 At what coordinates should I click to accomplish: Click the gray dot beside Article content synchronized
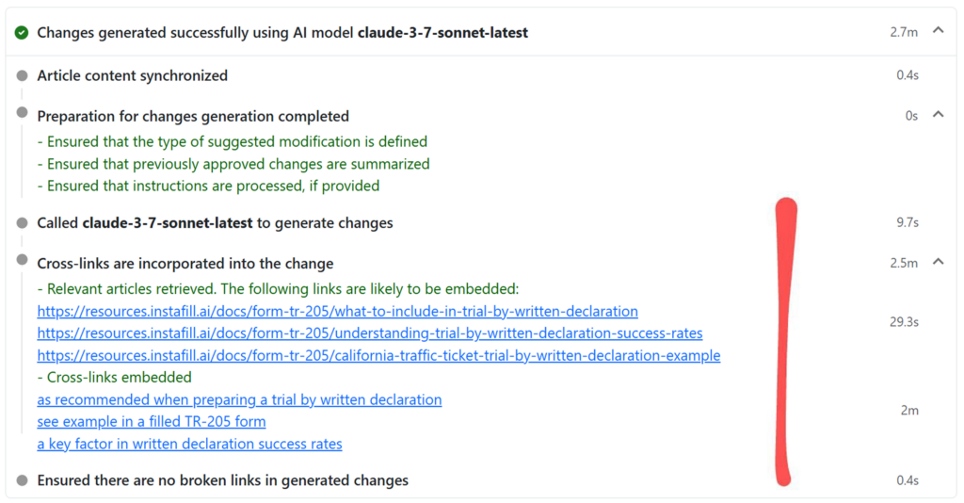(x=23, y=75)
